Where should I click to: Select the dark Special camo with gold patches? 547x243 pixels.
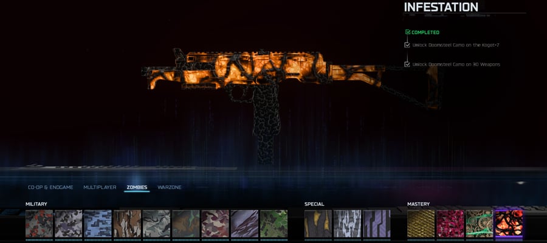click(x=318, y=224)
